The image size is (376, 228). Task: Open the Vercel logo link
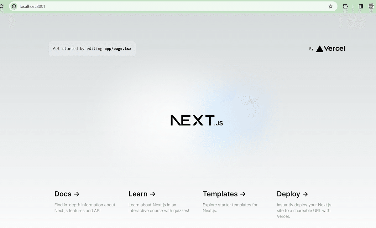click(x=331, y=48)
